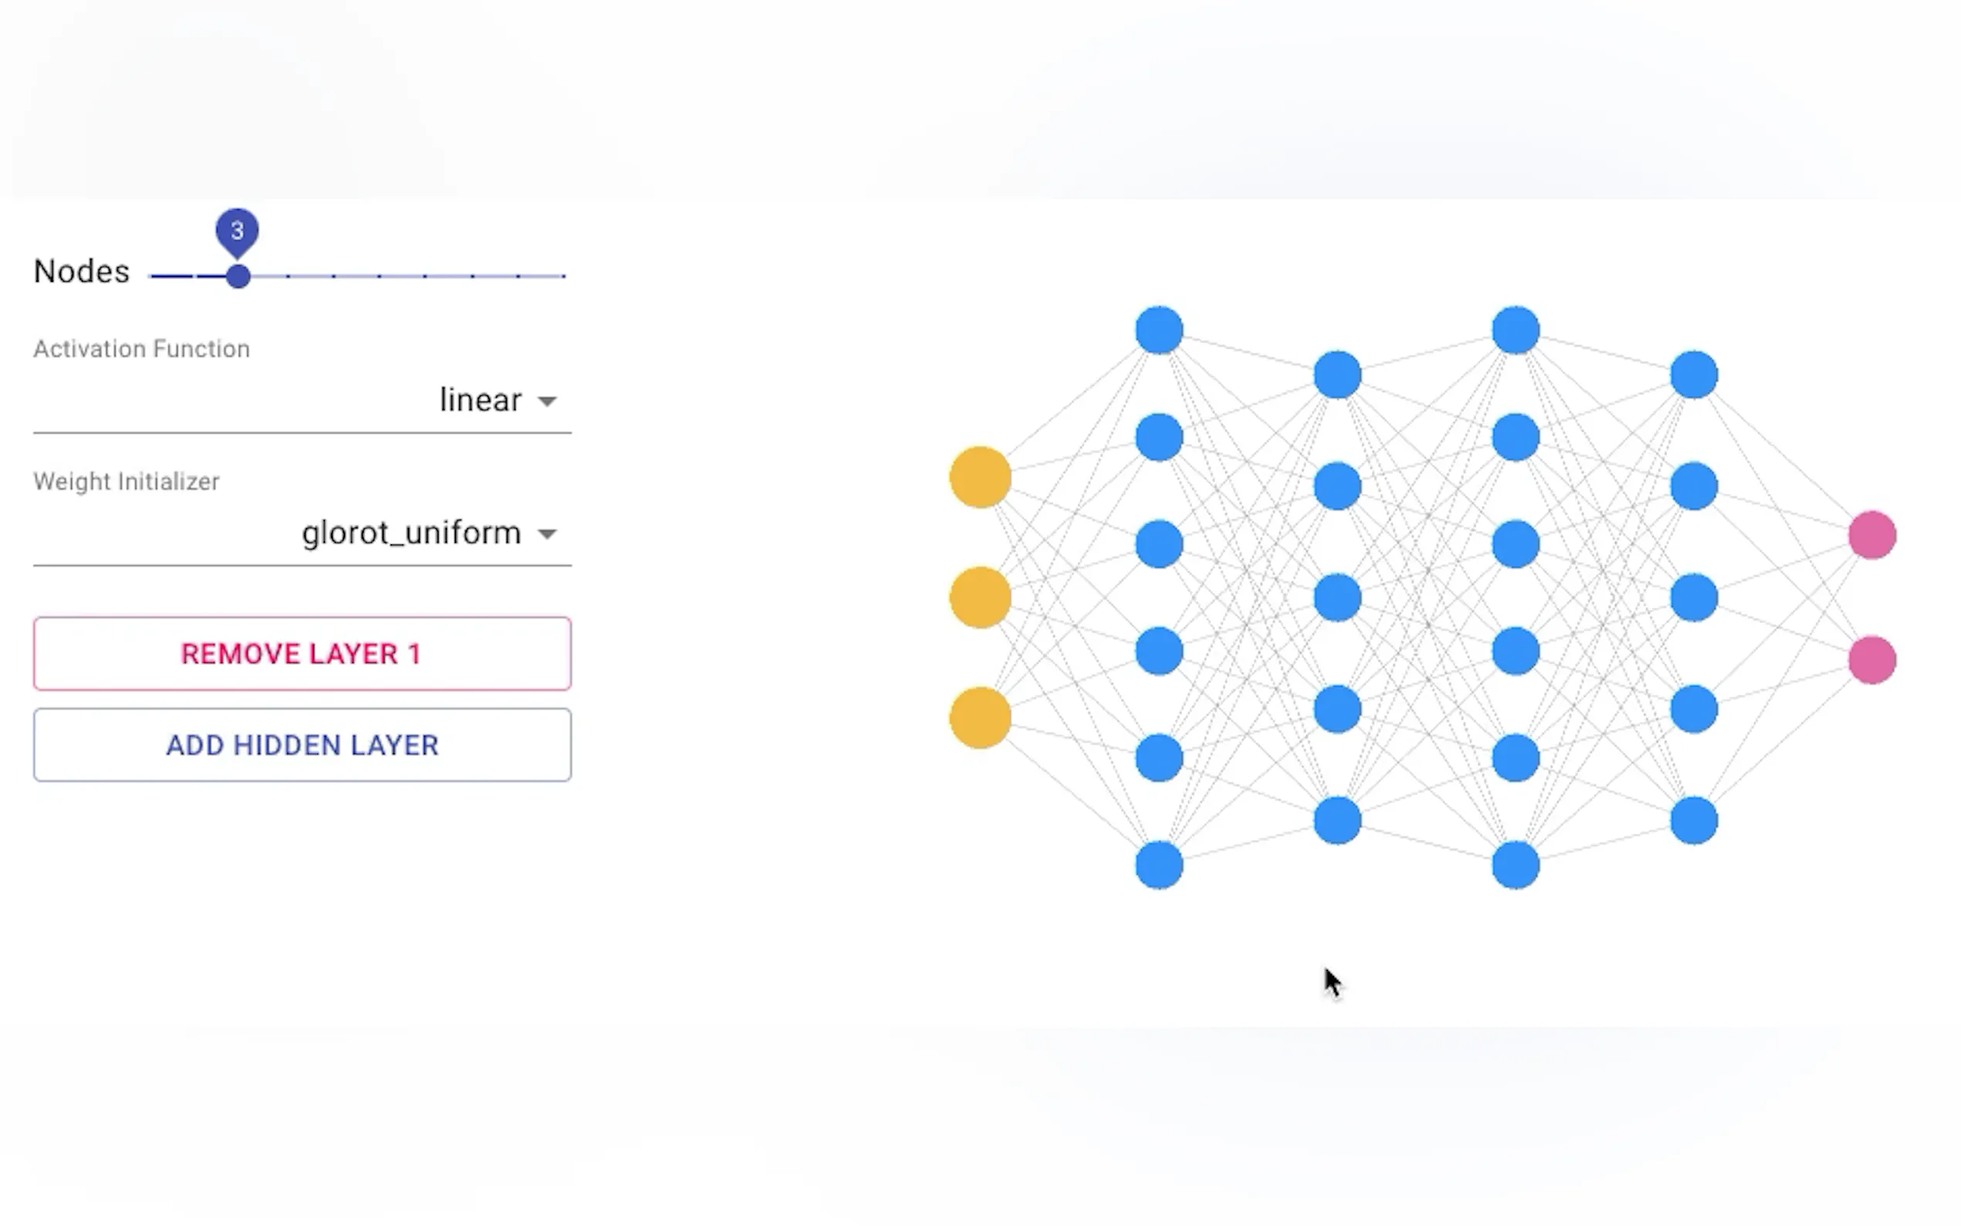This screenshot has width=1961, height=1226.
Task: Click the top yellow input node
Action: point(980,477)
